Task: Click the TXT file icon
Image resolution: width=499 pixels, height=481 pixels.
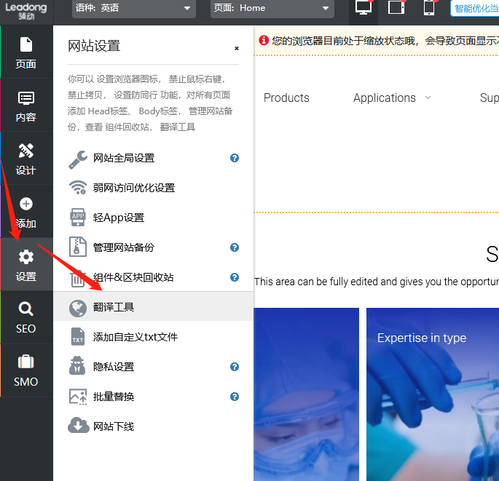Action: coord(78,337)
